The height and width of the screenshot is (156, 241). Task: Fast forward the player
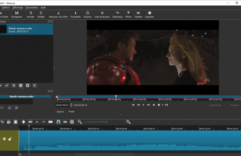148,105
